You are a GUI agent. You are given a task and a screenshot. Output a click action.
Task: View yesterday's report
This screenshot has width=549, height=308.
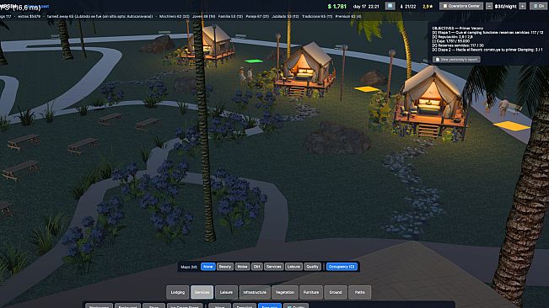456,60
